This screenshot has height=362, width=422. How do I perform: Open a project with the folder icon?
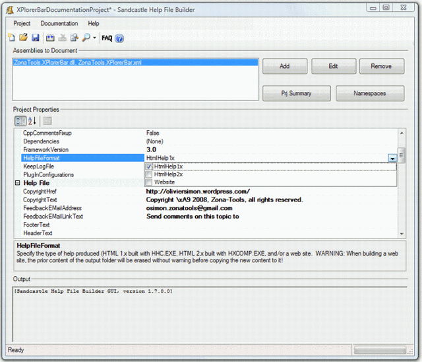coord(24,38)
